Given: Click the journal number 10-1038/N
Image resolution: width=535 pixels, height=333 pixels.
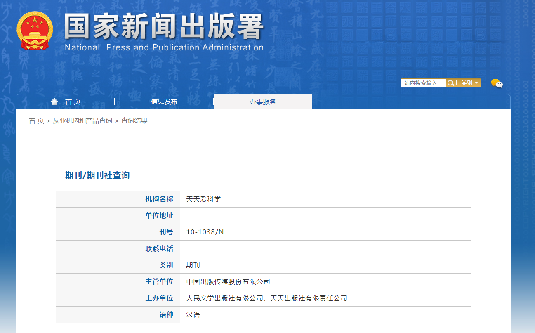Looking at the screenshot, I should click(205, 232).
